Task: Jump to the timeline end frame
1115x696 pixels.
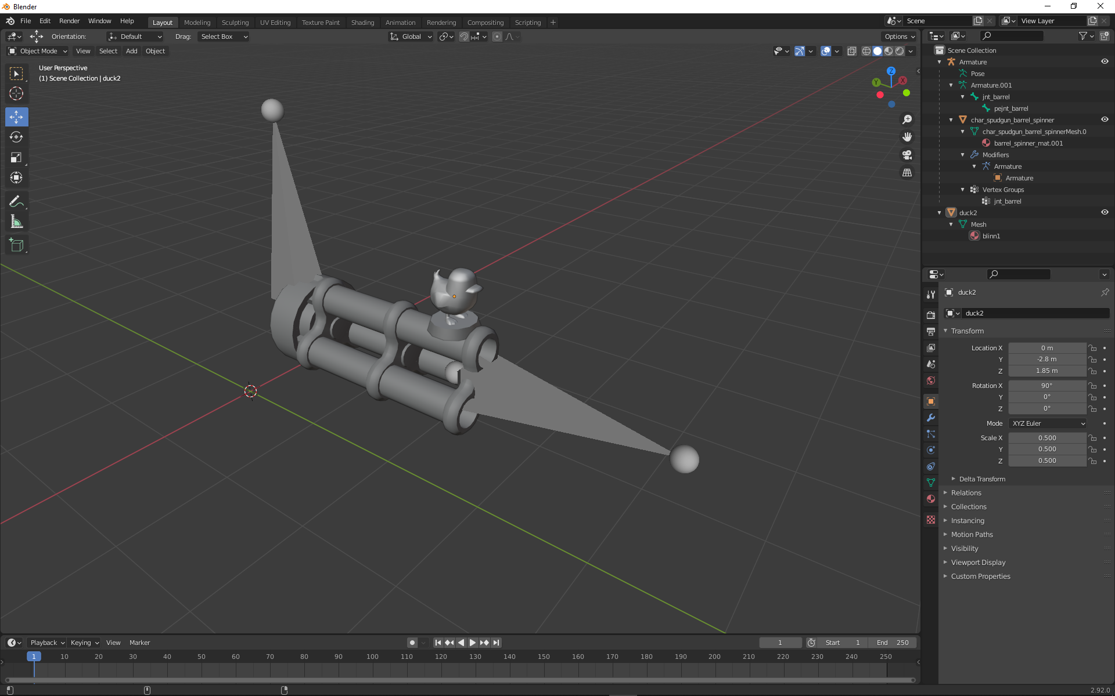Action: click(x=496, y=643)
